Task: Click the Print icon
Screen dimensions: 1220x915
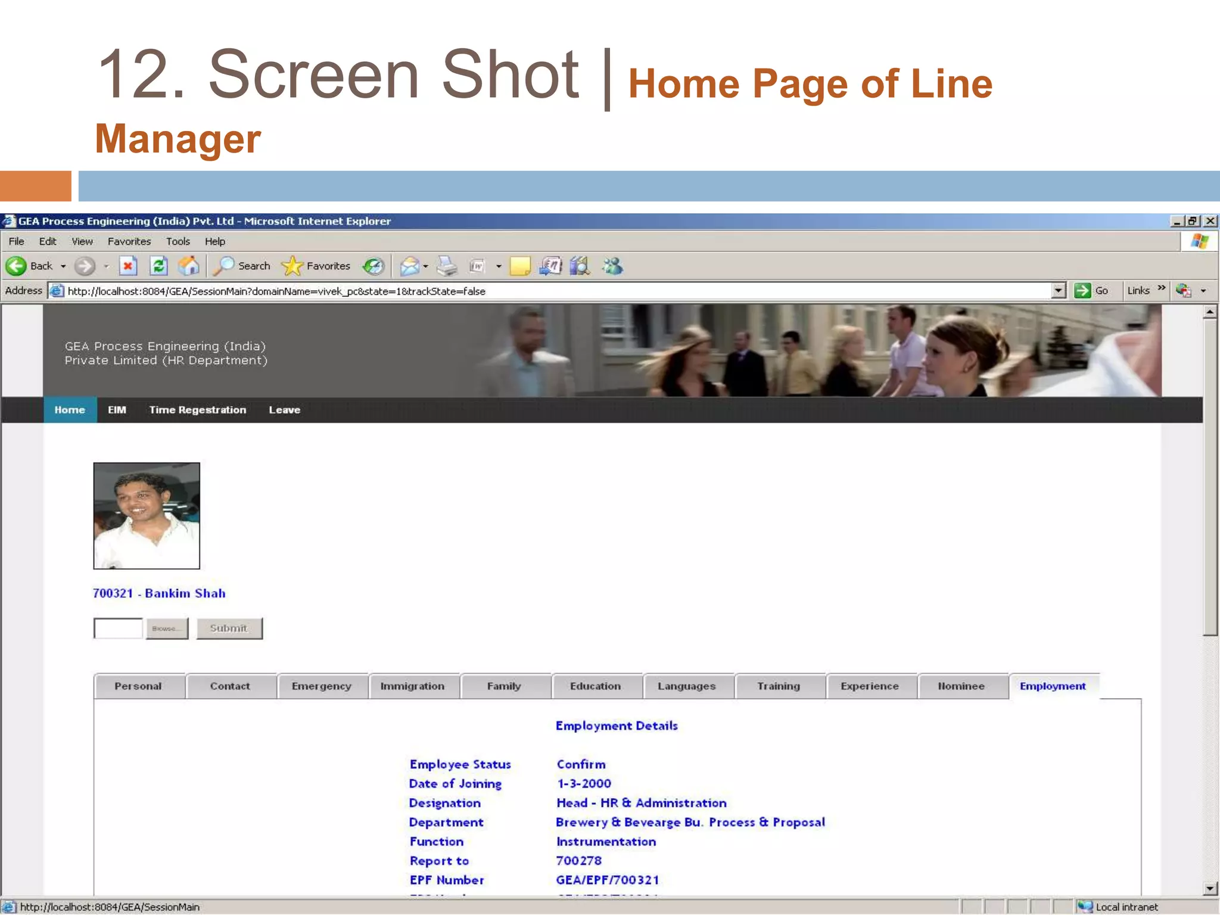Action: (447, 266)
